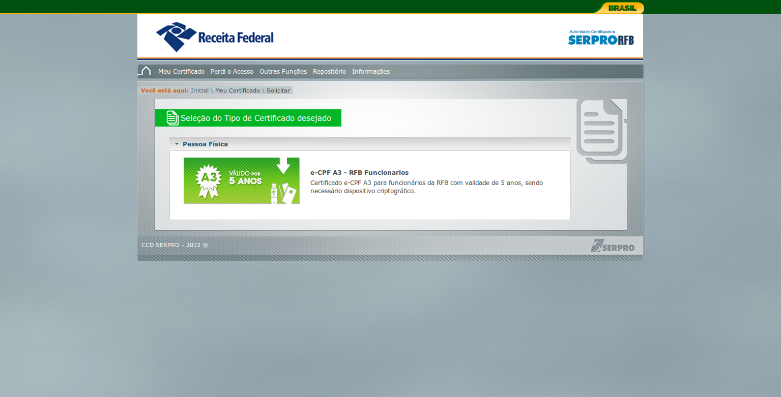Viewport: 781px width, 397px height.
Task: Open the Repositório menu
Action: point(329,72)
